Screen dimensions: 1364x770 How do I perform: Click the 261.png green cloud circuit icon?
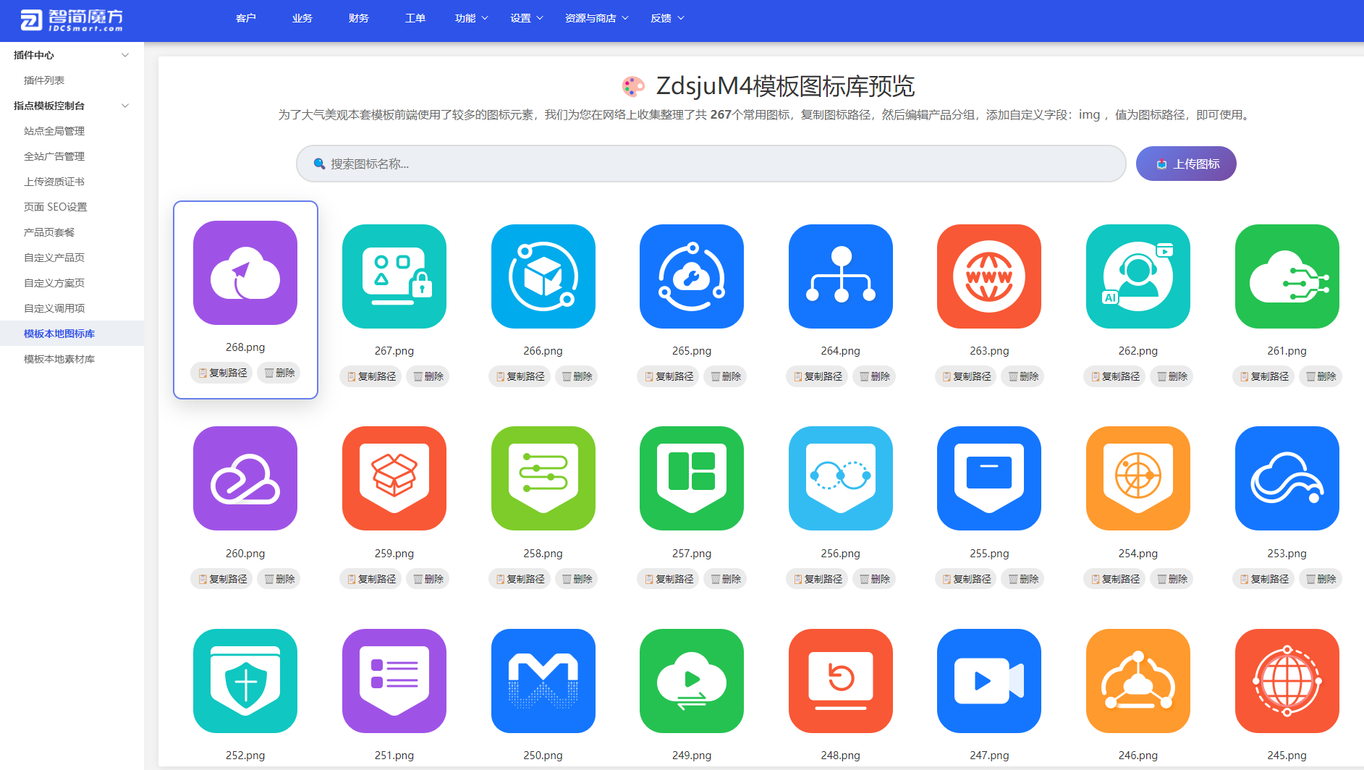(1287, 276)
